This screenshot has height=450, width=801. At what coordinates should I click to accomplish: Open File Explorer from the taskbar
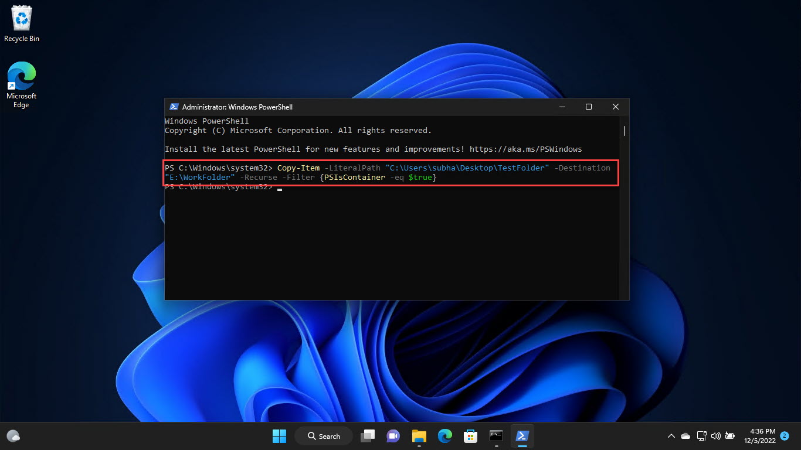tap(419, 436)
